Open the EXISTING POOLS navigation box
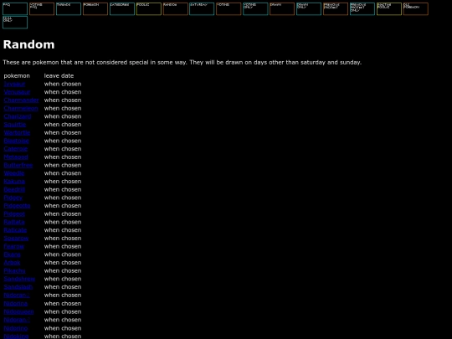The image size is (452, 339). [x=389, y=9]
